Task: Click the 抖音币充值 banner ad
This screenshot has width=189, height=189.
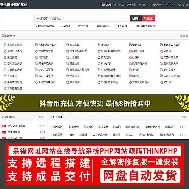Action: [94, 103]
